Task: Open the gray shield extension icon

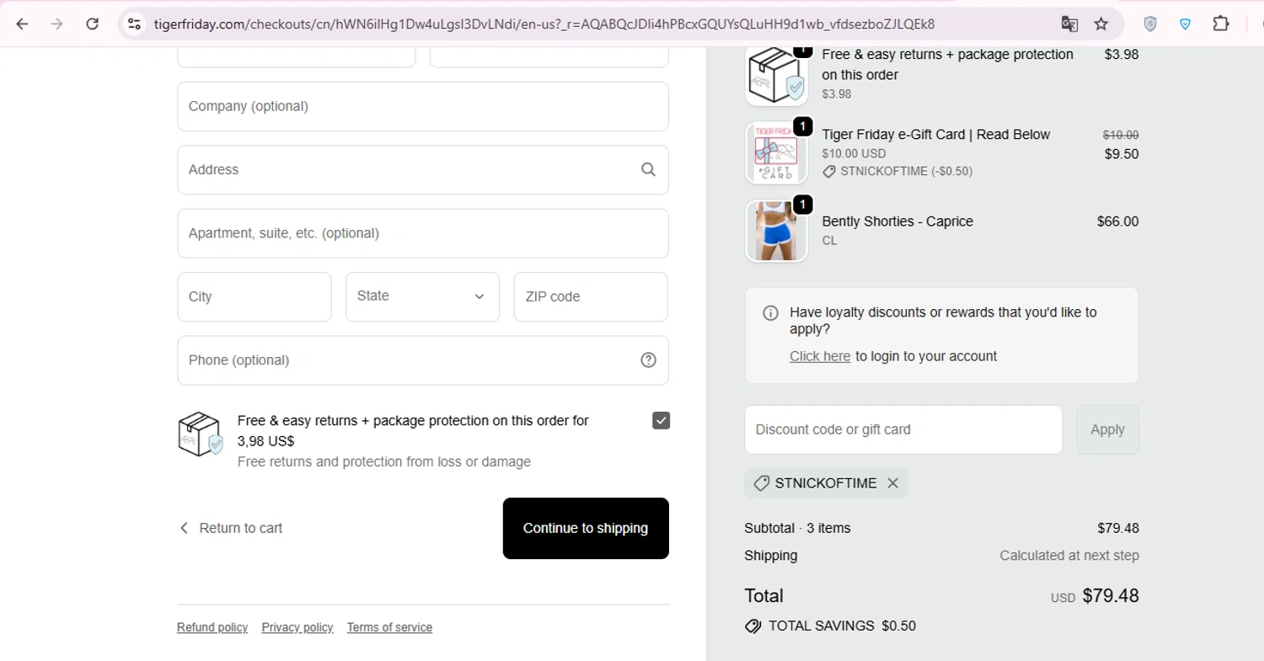Action: [1150, 24]
